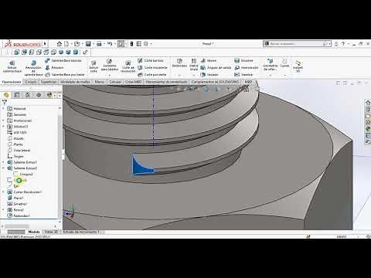Open the FeatureManager design tree tab
This screenshot has height=278, width=371.
pos(6,95)
